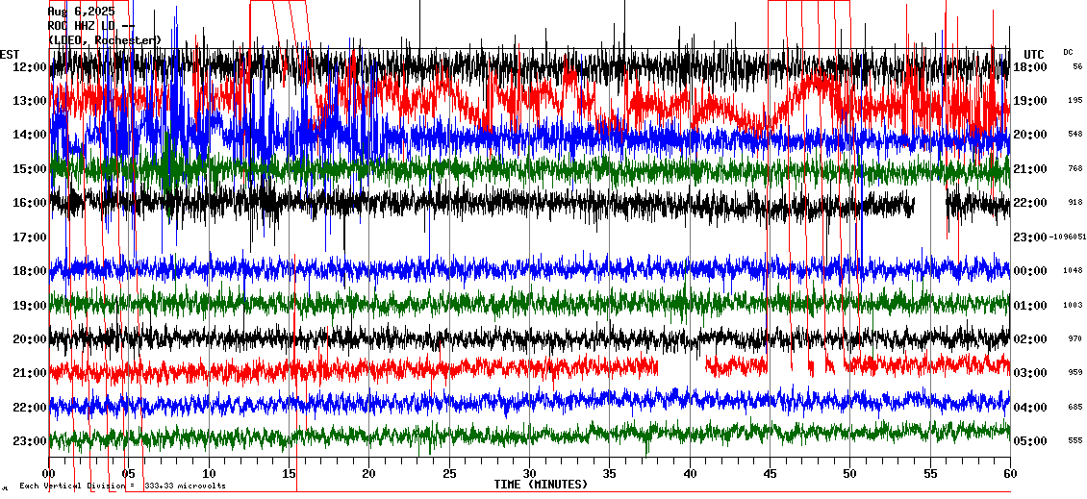Click the 1048 DC offset value
Viewport: 1087px width, 499px height.
[x=1074, y=271]
